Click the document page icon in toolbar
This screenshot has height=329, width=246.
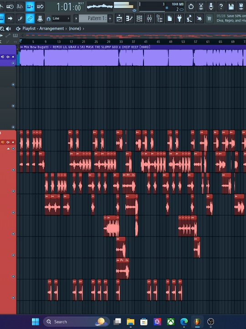click(169, 18)
